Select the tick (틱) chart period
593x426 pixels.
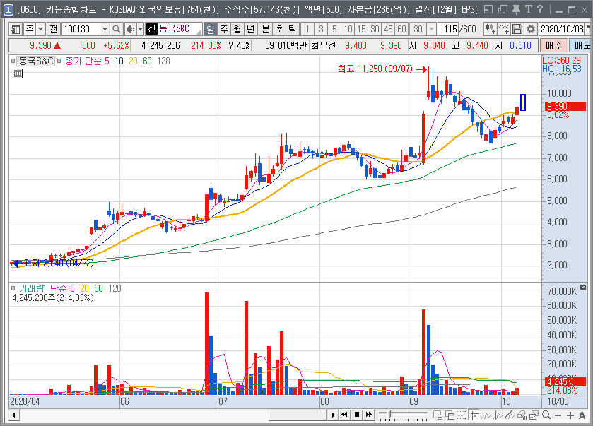pos(293,29)
